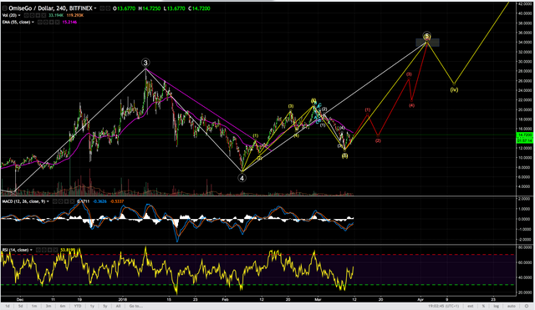Set range to 5y in bottom toolbar
Screen dimensions: 535x310
point(105,307)
